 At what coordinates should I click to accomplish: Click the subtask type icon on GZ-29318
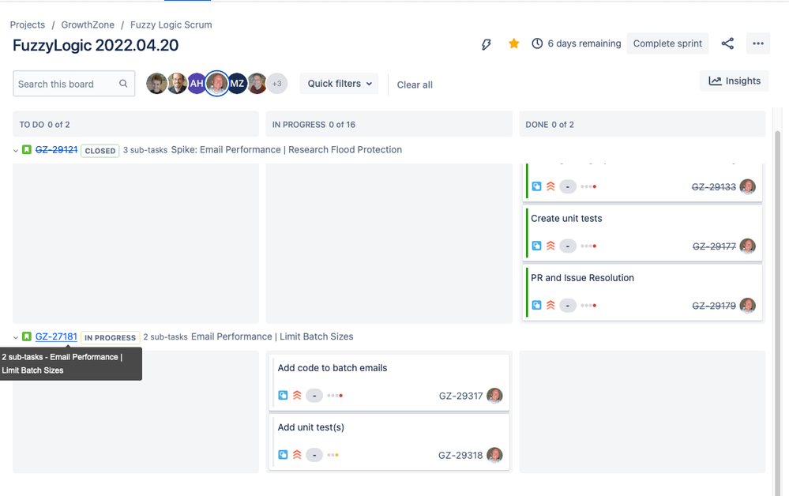[284, 454]
